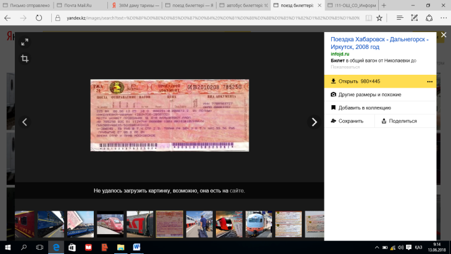Select two stacked tickets thumbnail
The image size is (451, 254).
pyautogui.click(x=289, y=224)
